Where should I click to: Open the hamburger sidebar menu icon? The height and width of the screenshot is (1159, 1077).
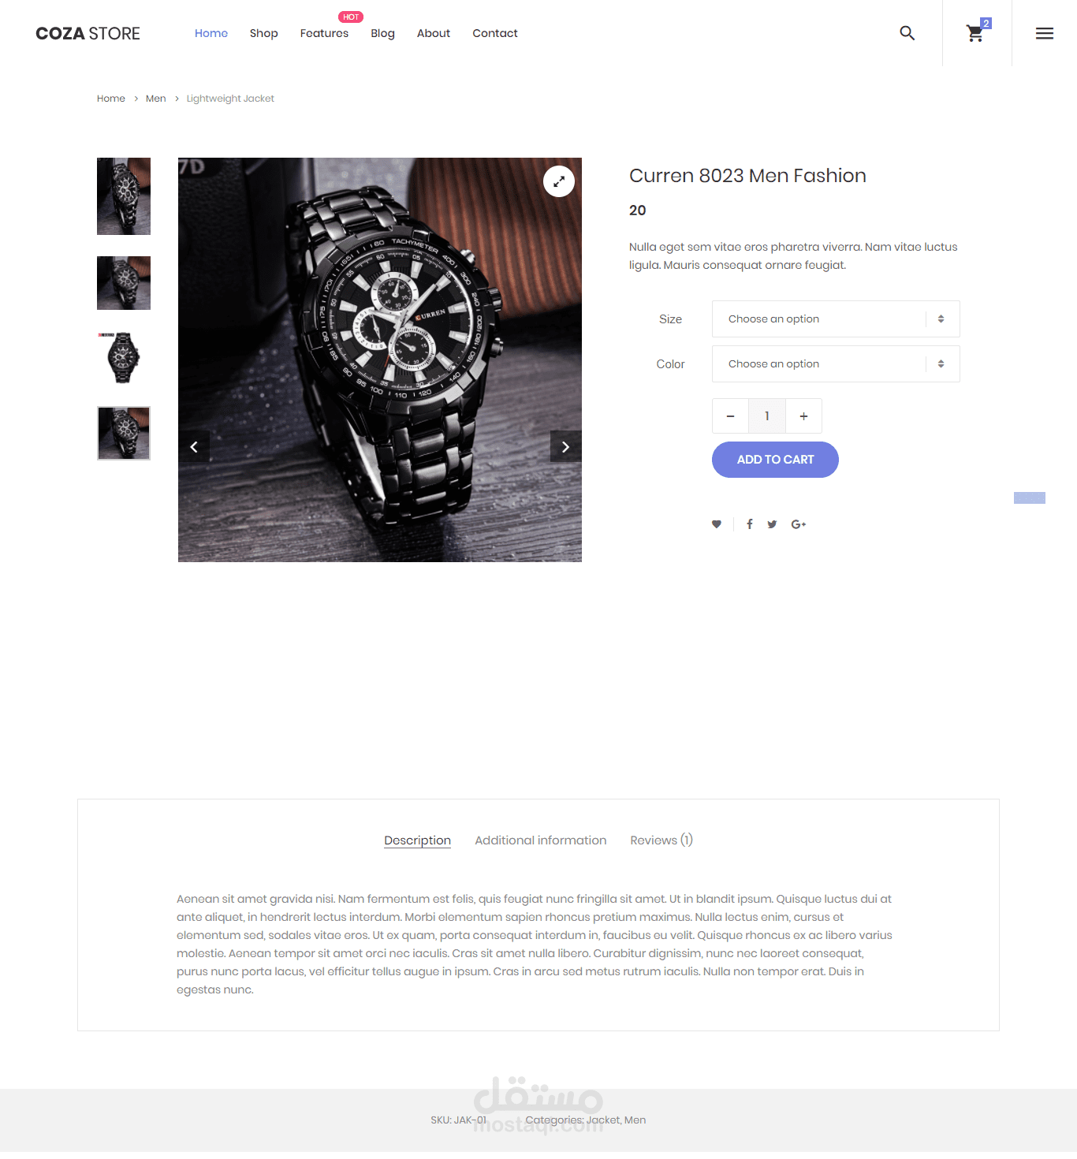(x=1045, y=33)
